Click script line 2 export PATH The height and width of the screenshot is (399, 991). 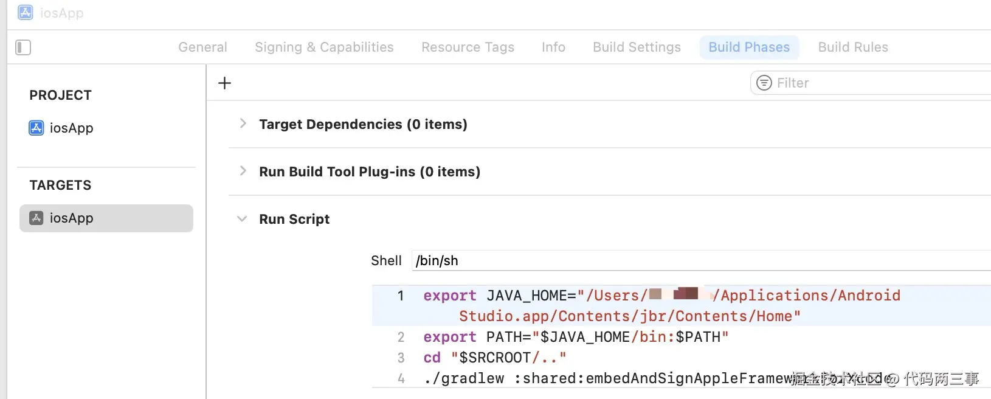[576, 336]
